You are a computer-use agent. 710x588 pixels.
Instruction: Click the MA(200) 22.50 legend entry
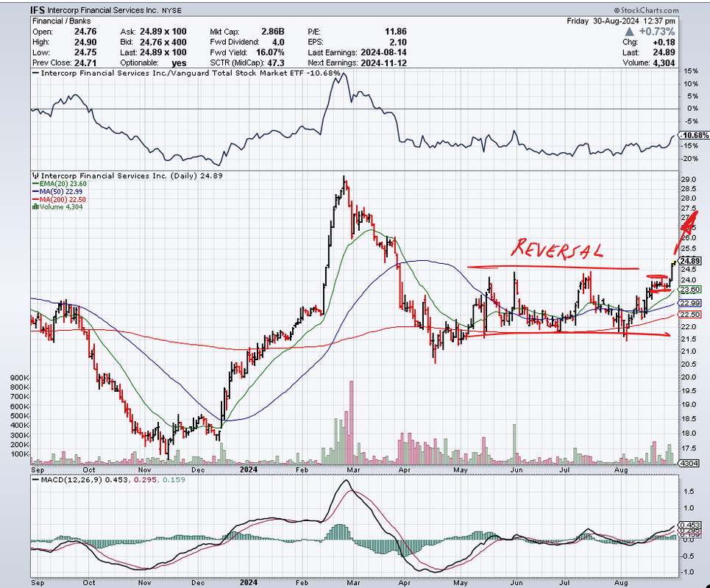pos(60,199)
